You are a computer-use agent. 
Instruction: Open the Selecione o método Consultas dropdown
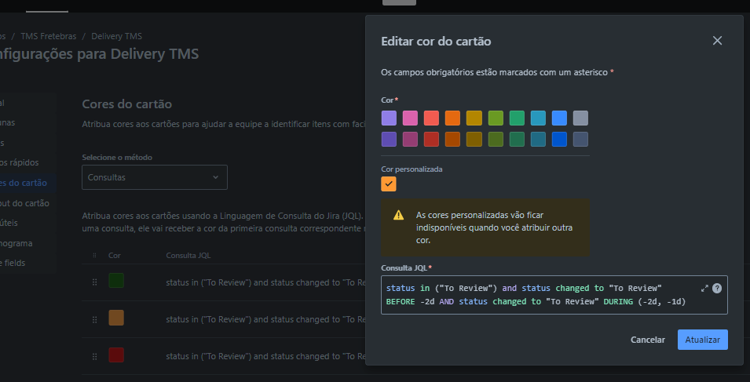pos(155,177)
